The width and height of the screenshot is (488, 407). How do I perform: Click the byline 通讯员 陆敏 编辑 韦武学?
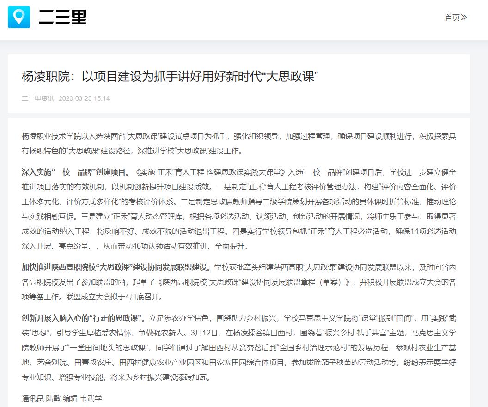click(62, 398)
